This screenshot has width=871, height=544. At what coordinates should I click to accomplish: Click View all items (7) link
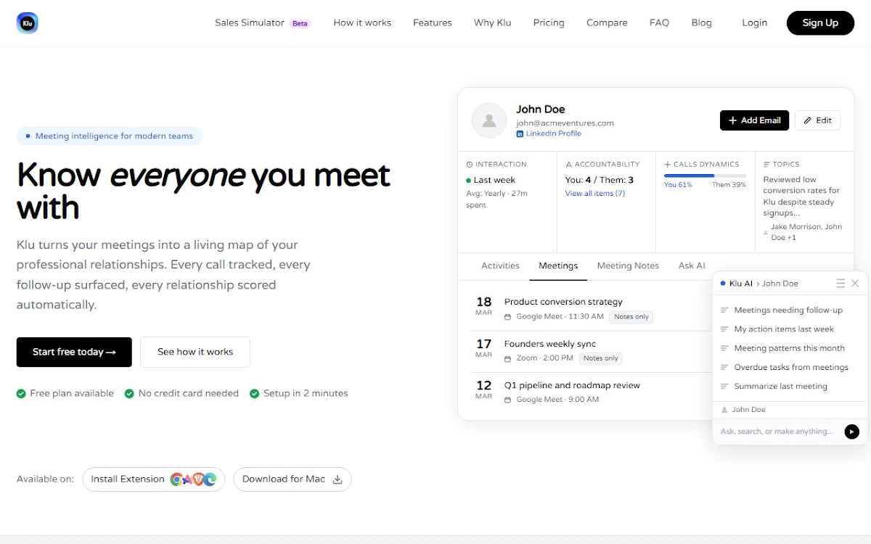(x=595, y=194)
